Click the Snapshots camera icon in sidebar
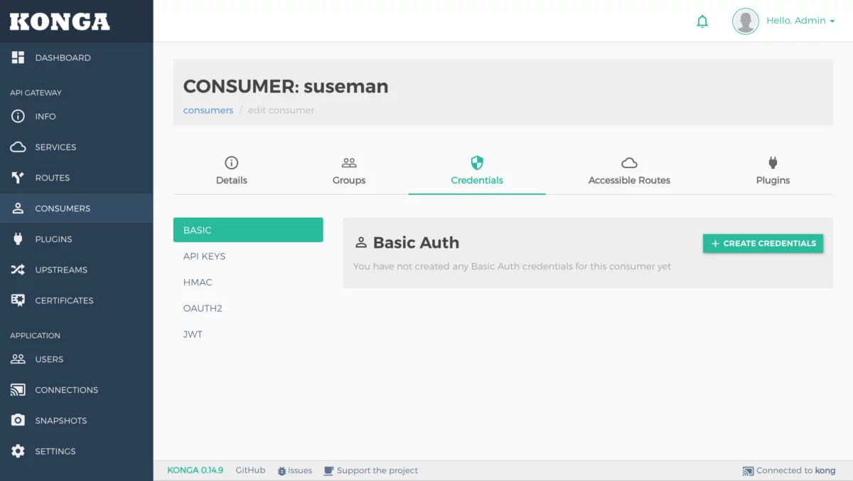This screenshot has height=481, width=853. (x=18, y=421)
